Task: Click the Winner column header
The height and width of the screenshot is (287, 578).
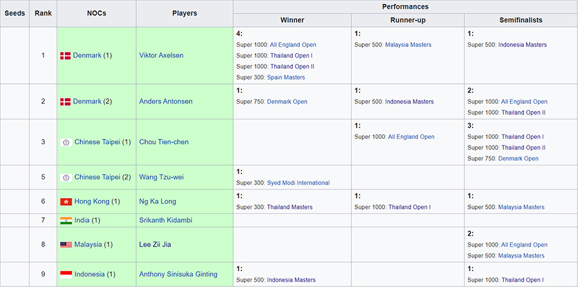Action: coord(292,20)
